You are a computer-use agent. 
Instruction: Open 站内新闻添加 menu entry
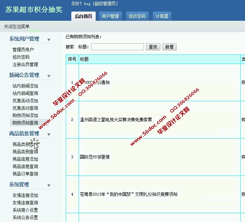[25, 86]
